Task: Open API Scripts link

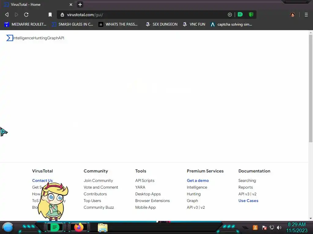Action: tap(145, 180)
